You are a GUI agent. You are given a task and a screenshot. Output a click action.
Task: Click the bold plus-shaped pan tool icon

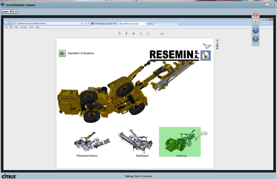point(134,34)
